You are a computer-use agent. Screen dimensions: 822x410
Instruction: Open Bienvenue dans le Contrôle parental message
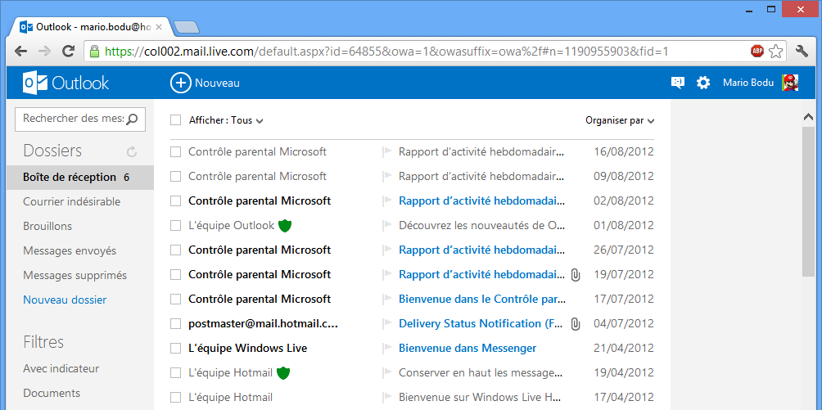[x=482, y=300]
